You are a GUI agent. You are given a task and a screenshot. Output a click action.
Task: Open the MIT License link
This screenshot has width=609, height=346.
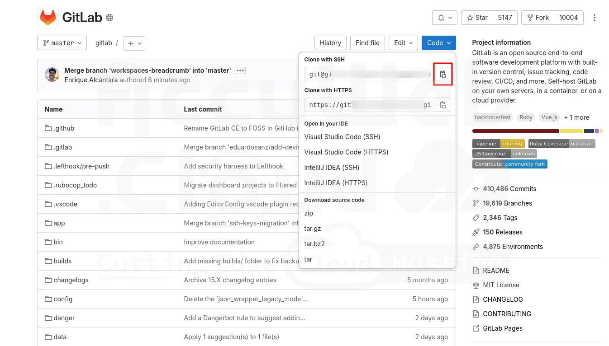500,285
